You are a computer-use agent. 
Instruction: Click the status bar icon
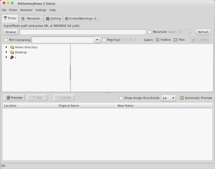pyautogui.click(x=3, y=166)
